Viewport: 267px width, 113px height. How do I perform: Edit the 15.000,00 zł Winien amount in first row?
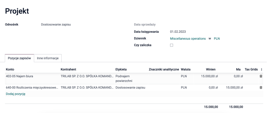point(209,76)
